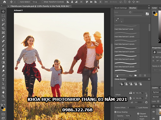The image size is (161, 120).
Task: Select the Layers panel tab
Action: click(x=155, y=88)
